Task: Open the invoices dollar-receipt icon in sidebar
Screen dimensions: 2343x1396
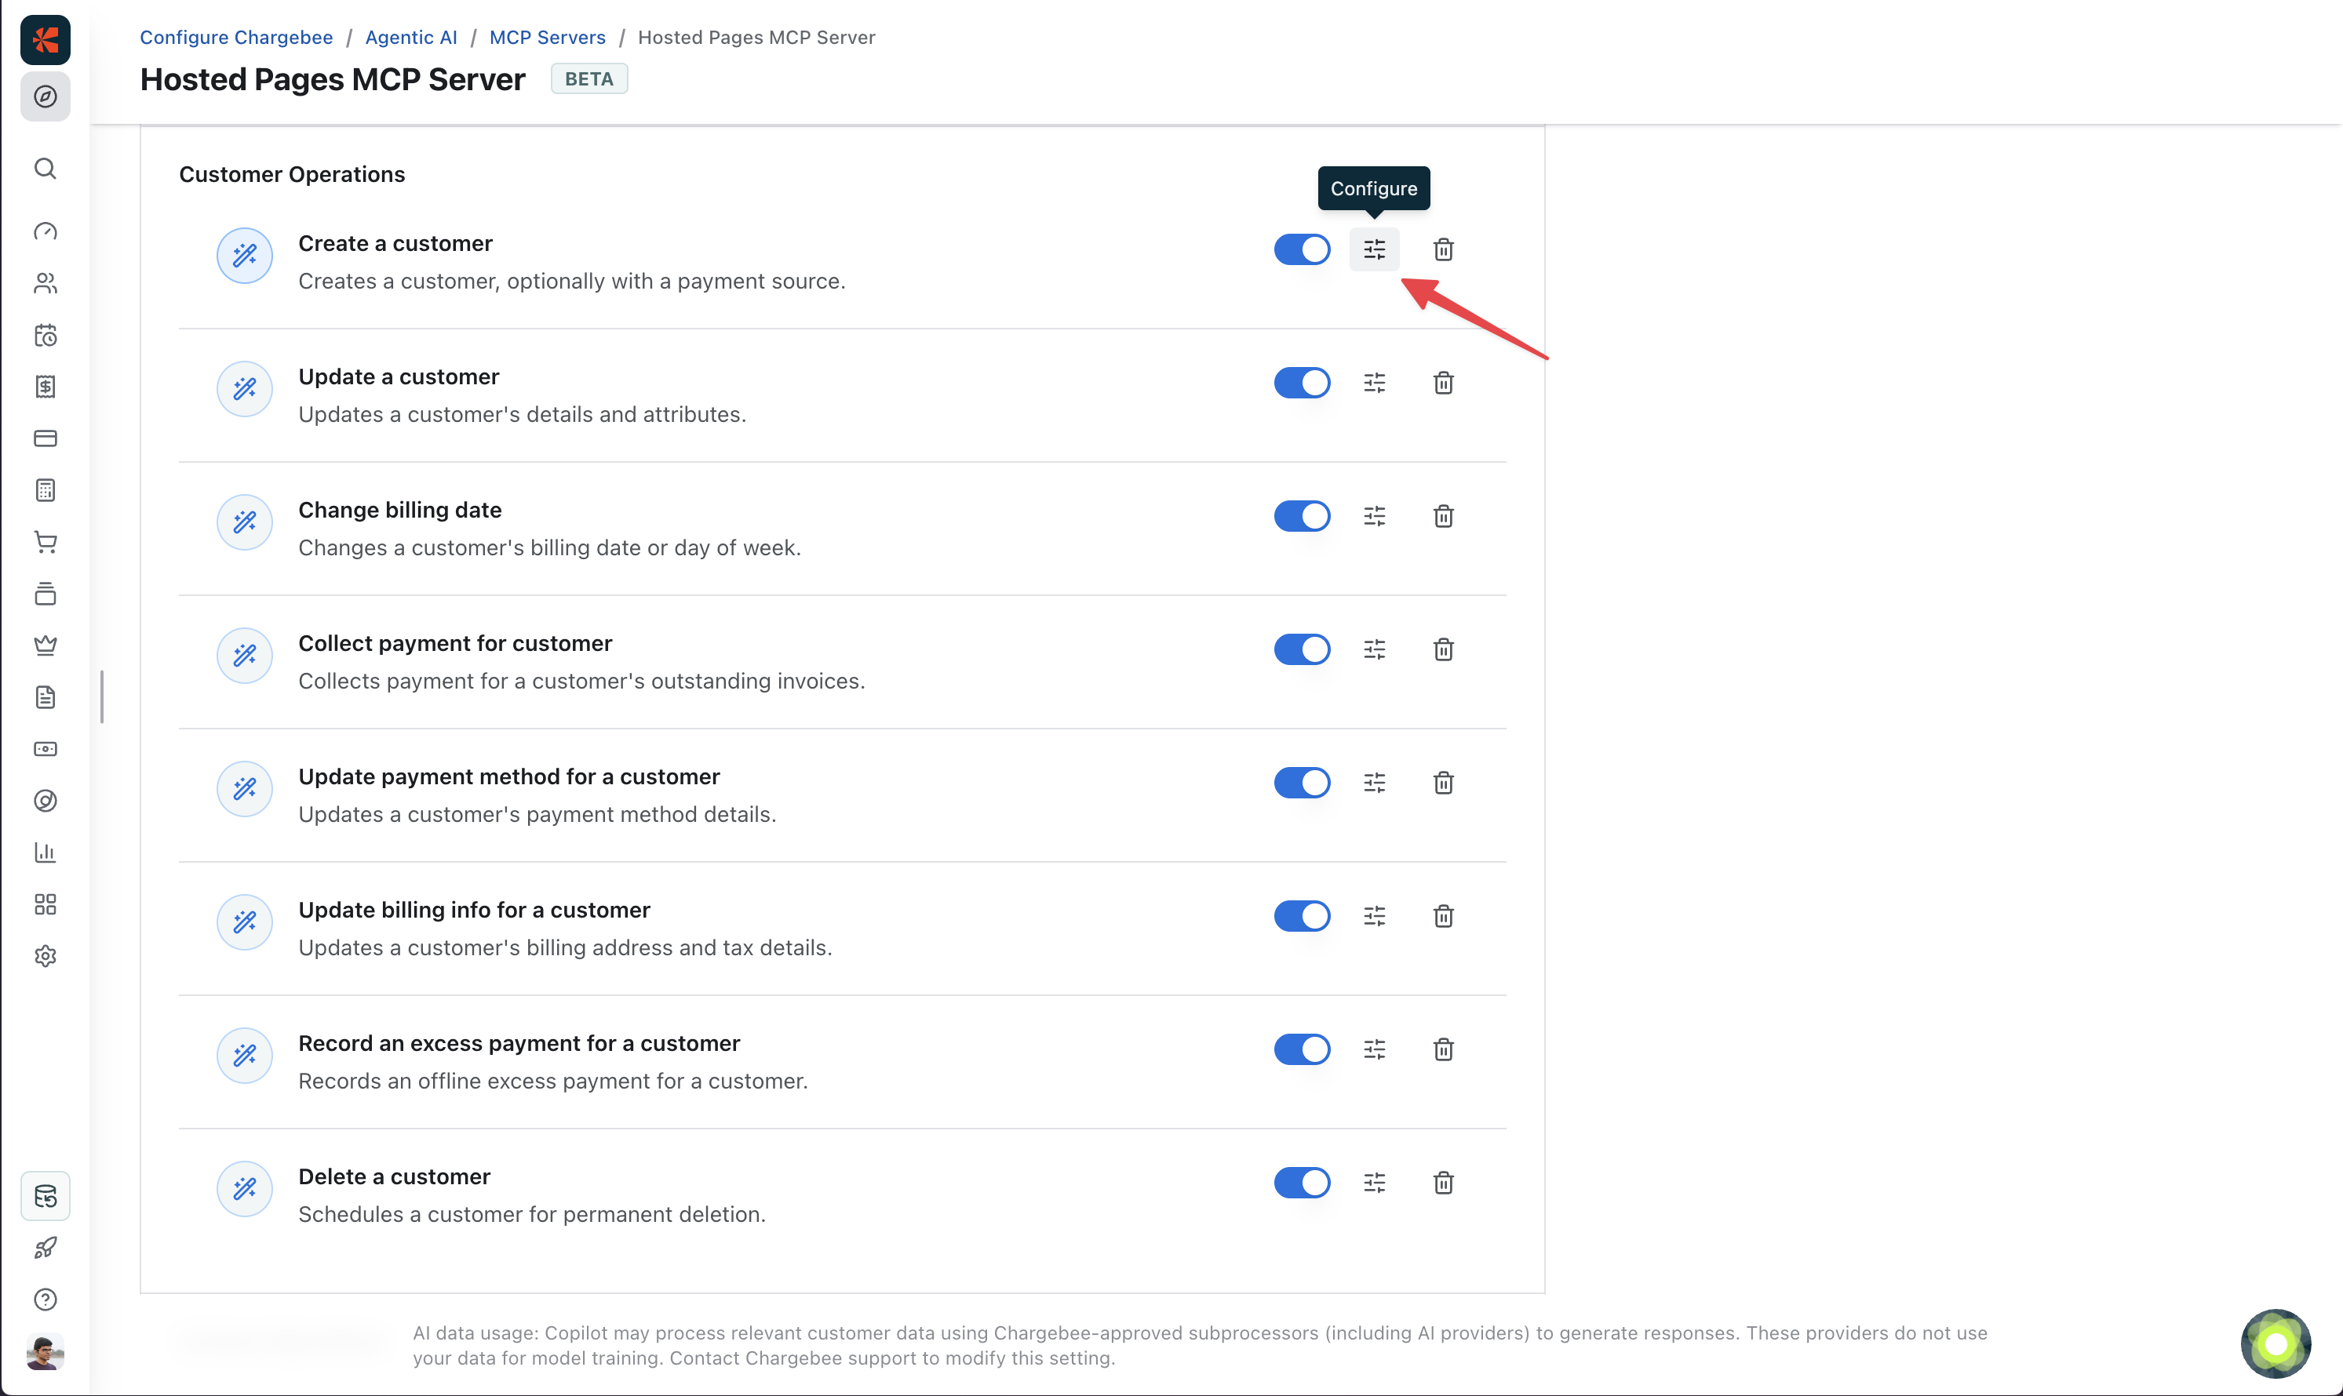Action: [x=46, y=387]
